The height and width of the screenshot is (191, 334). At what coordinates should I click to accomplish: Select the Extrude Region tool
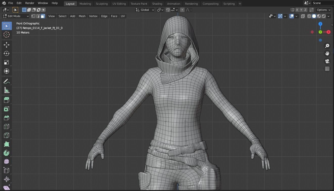[x=6, y=100]
